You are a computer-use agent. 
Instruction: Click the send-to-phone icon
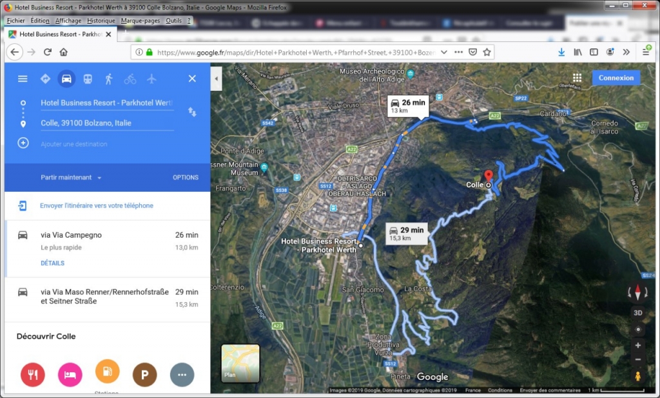coord(23,205)
